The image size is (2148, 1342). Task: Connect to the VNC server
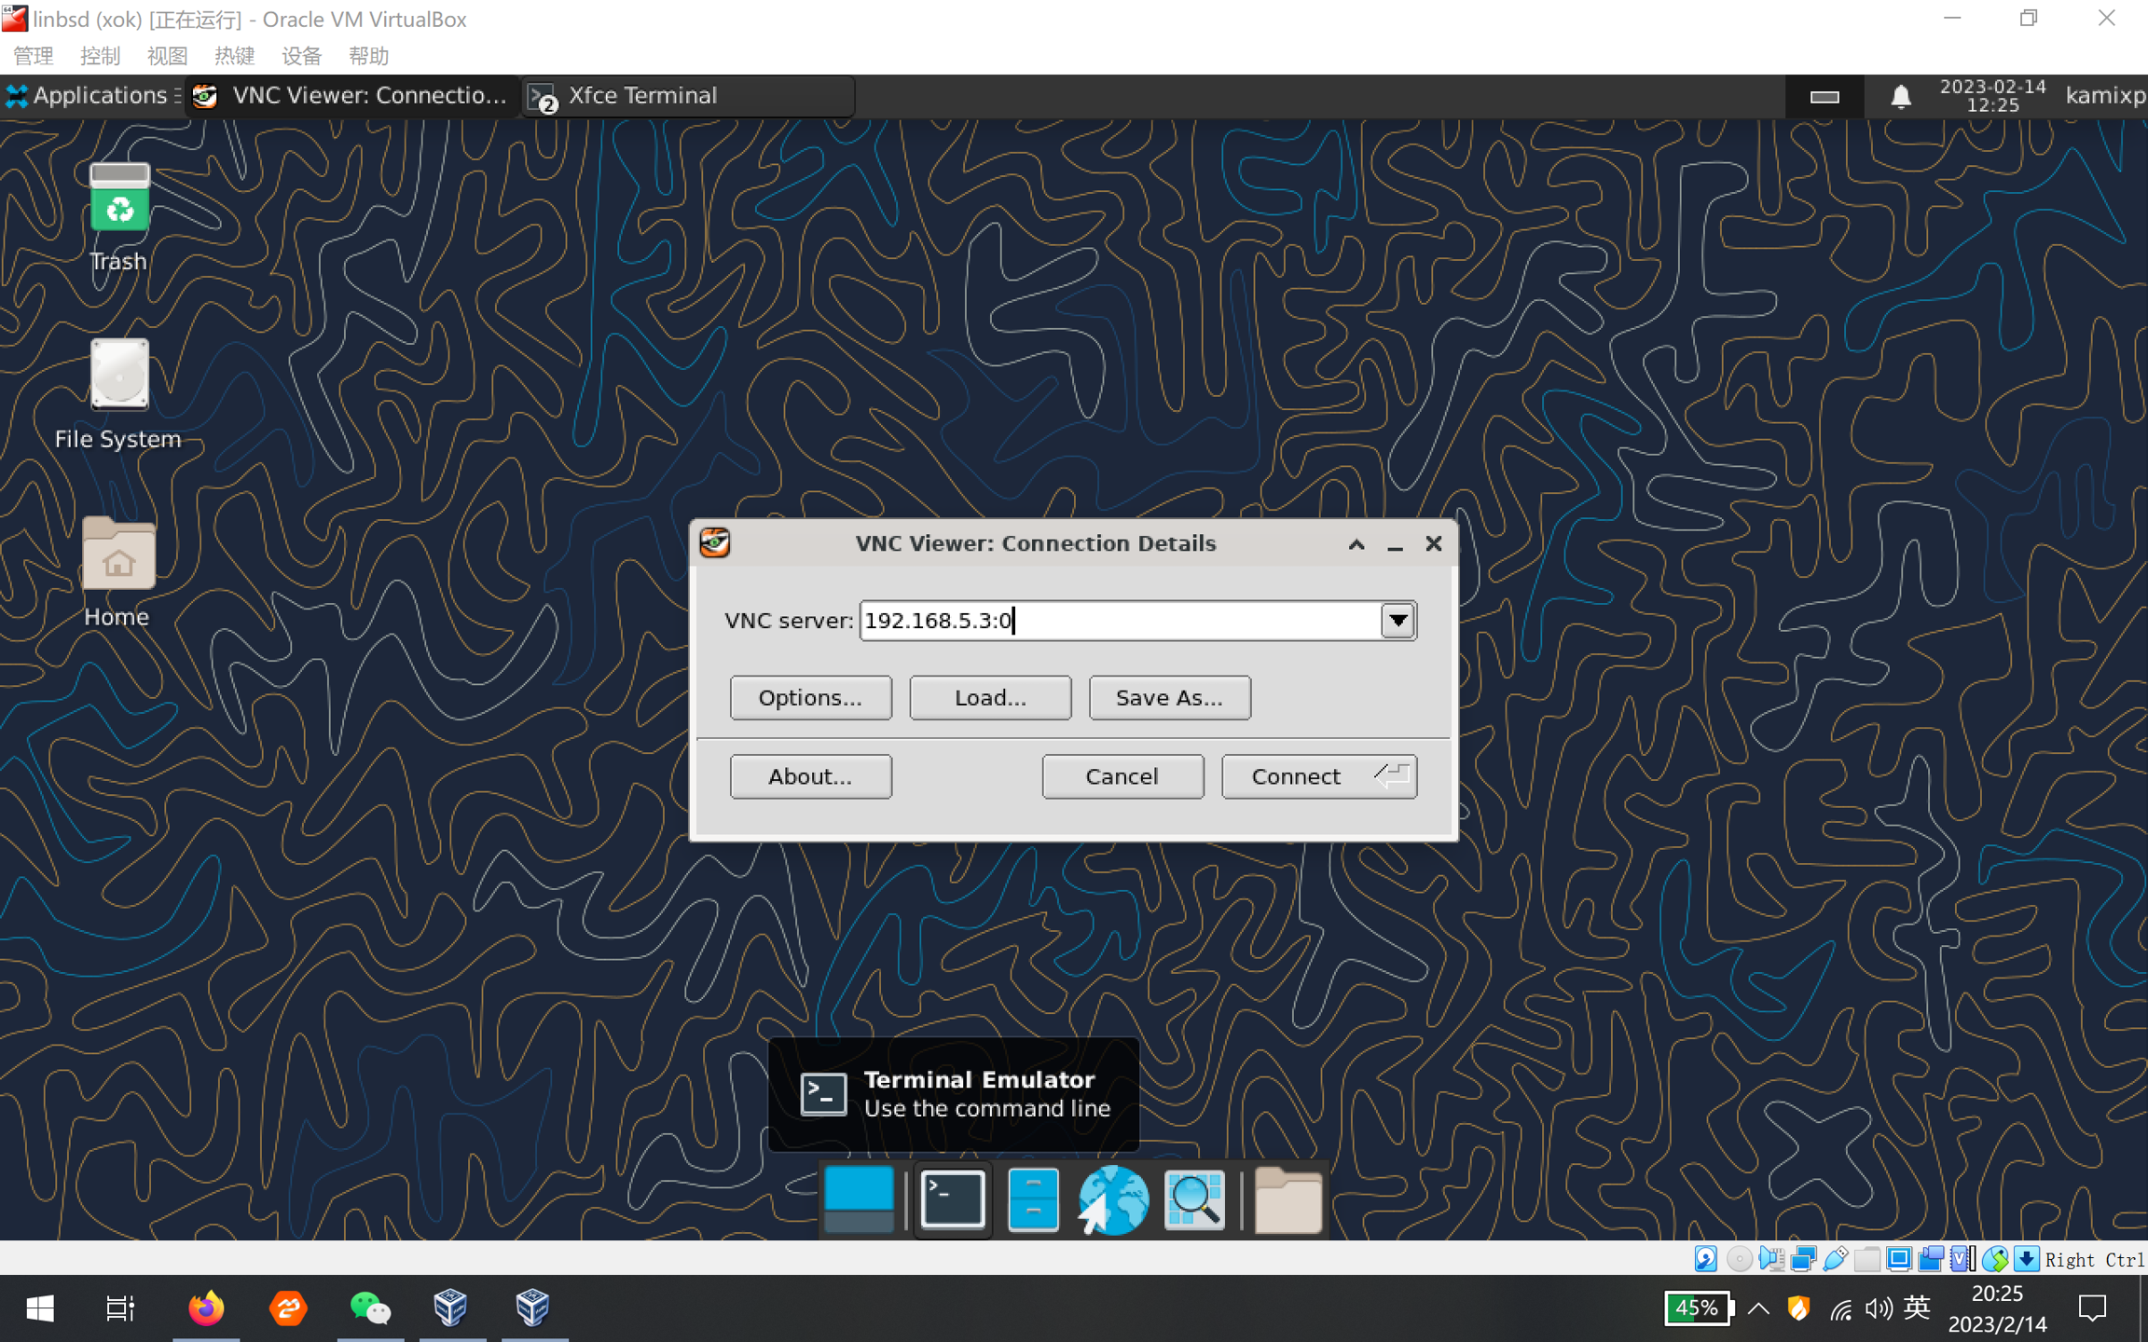pos(1319,776)
